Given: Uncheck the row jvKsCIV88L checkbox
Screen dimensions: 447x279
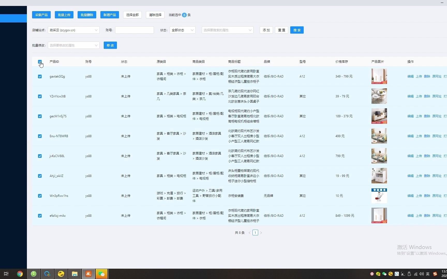Looking at the screenshot, I should click(40, 156).
